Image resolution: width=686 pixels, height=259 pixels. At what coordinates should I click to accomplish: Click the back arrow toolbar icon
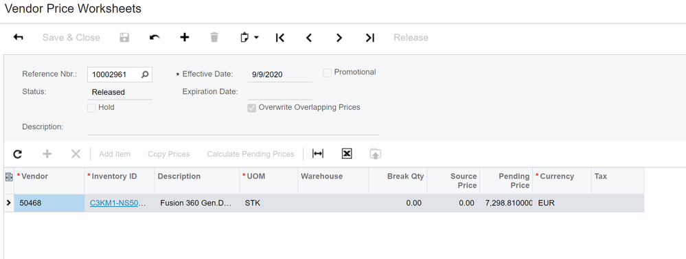19,38
